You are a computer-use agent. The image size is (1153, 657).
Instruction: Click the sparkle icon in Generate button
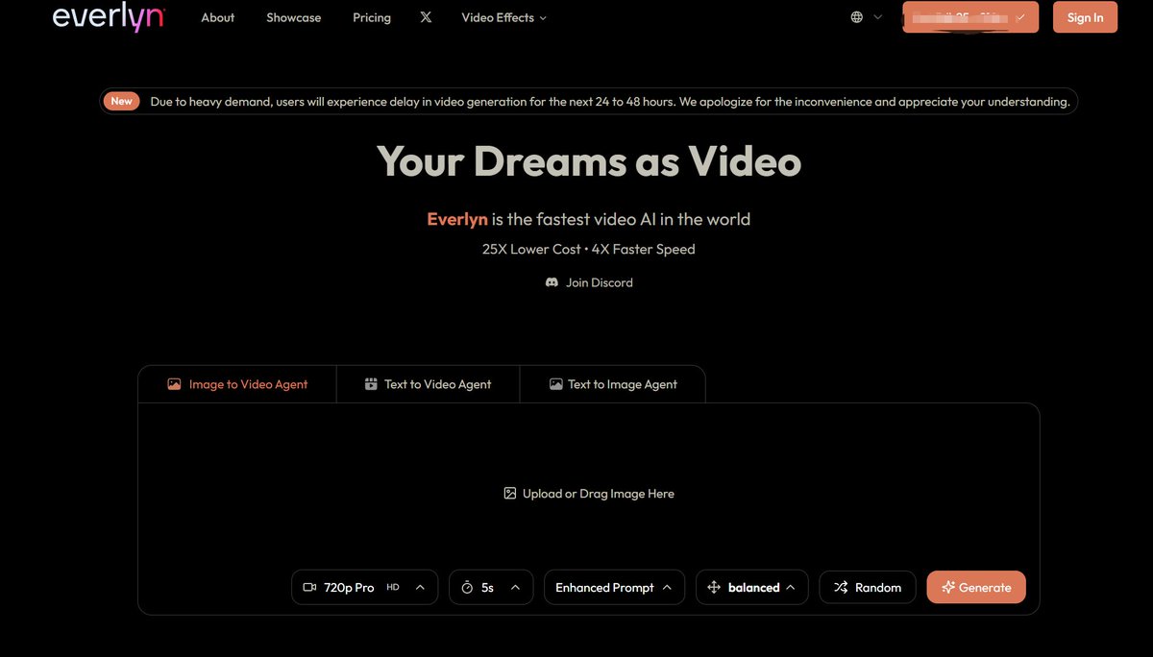[948, 587]
